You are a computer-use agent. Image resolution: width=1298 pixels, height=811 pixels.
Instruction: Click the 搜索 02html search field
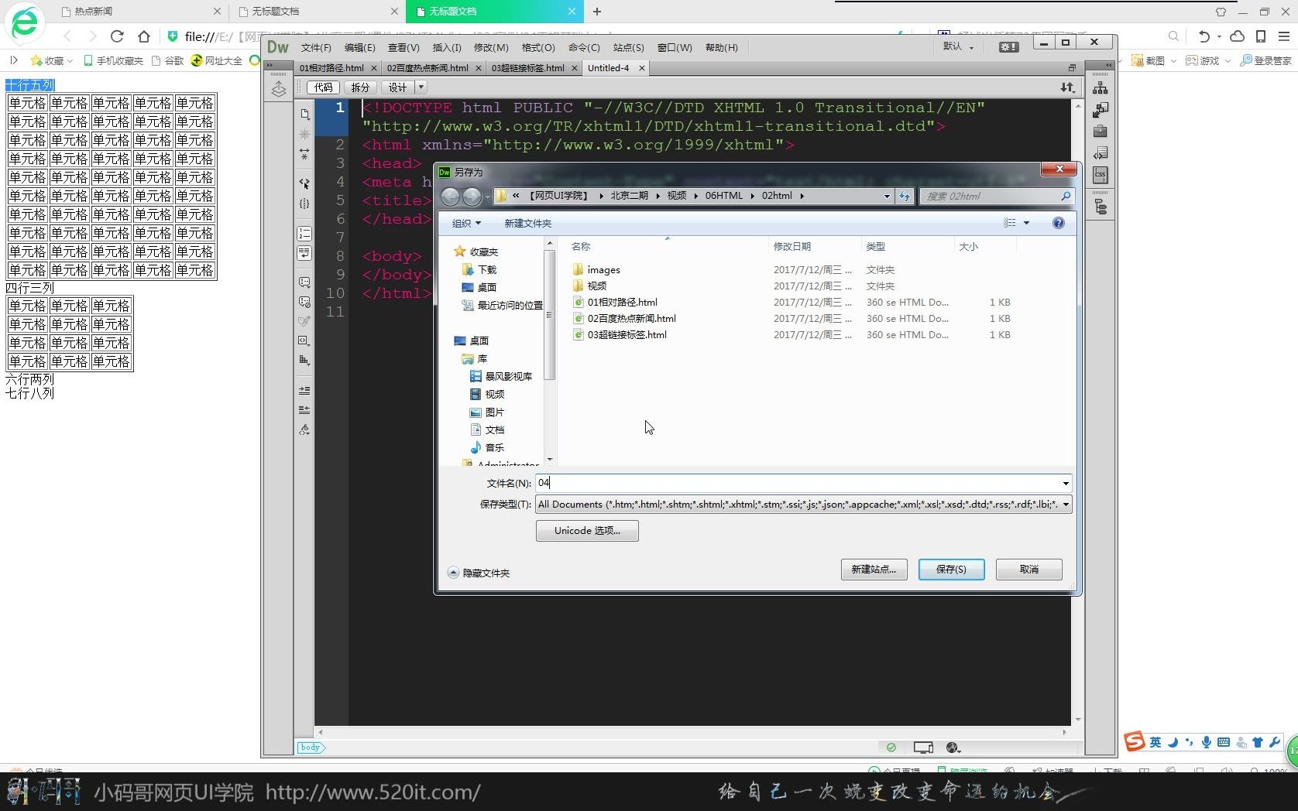click(997, 197)
